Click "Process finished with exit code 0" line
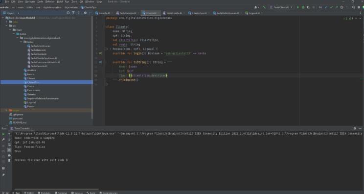 pyautogui.click(x=41, y=160)
